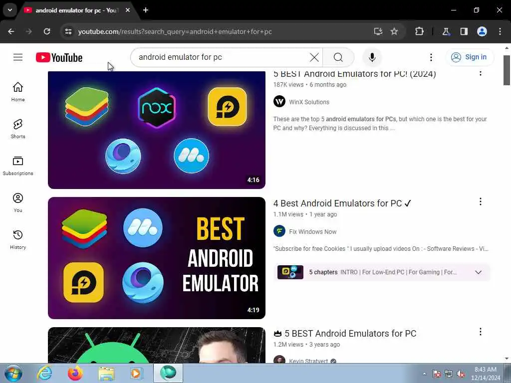
Task: Click the 5 chapters preview thumbnail
Action: tap(290, 272)
